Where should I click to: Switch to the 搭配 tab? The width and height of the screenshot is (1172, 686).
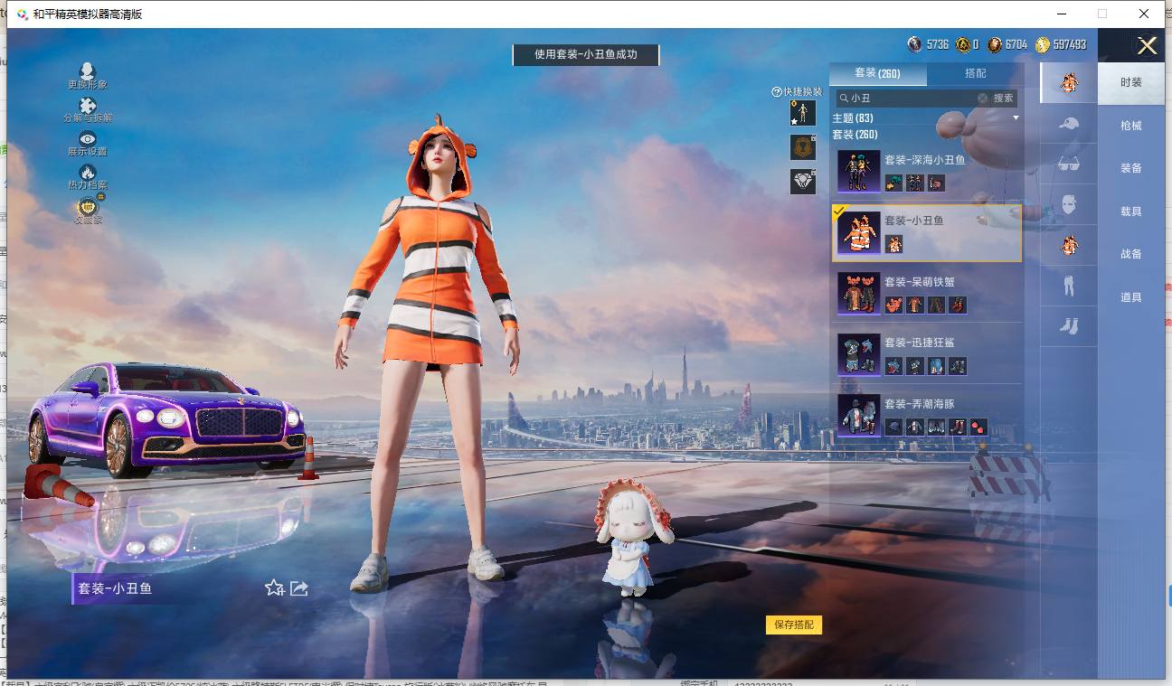pos(976,73)
